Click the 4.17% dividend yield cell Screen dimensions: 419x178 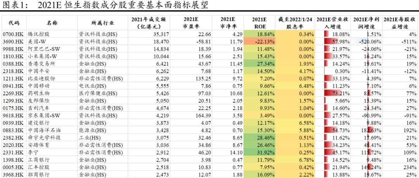point(295,71)
